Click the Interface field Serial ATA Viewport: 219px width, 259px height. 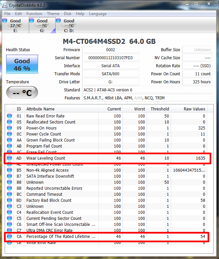coord(111,66)
